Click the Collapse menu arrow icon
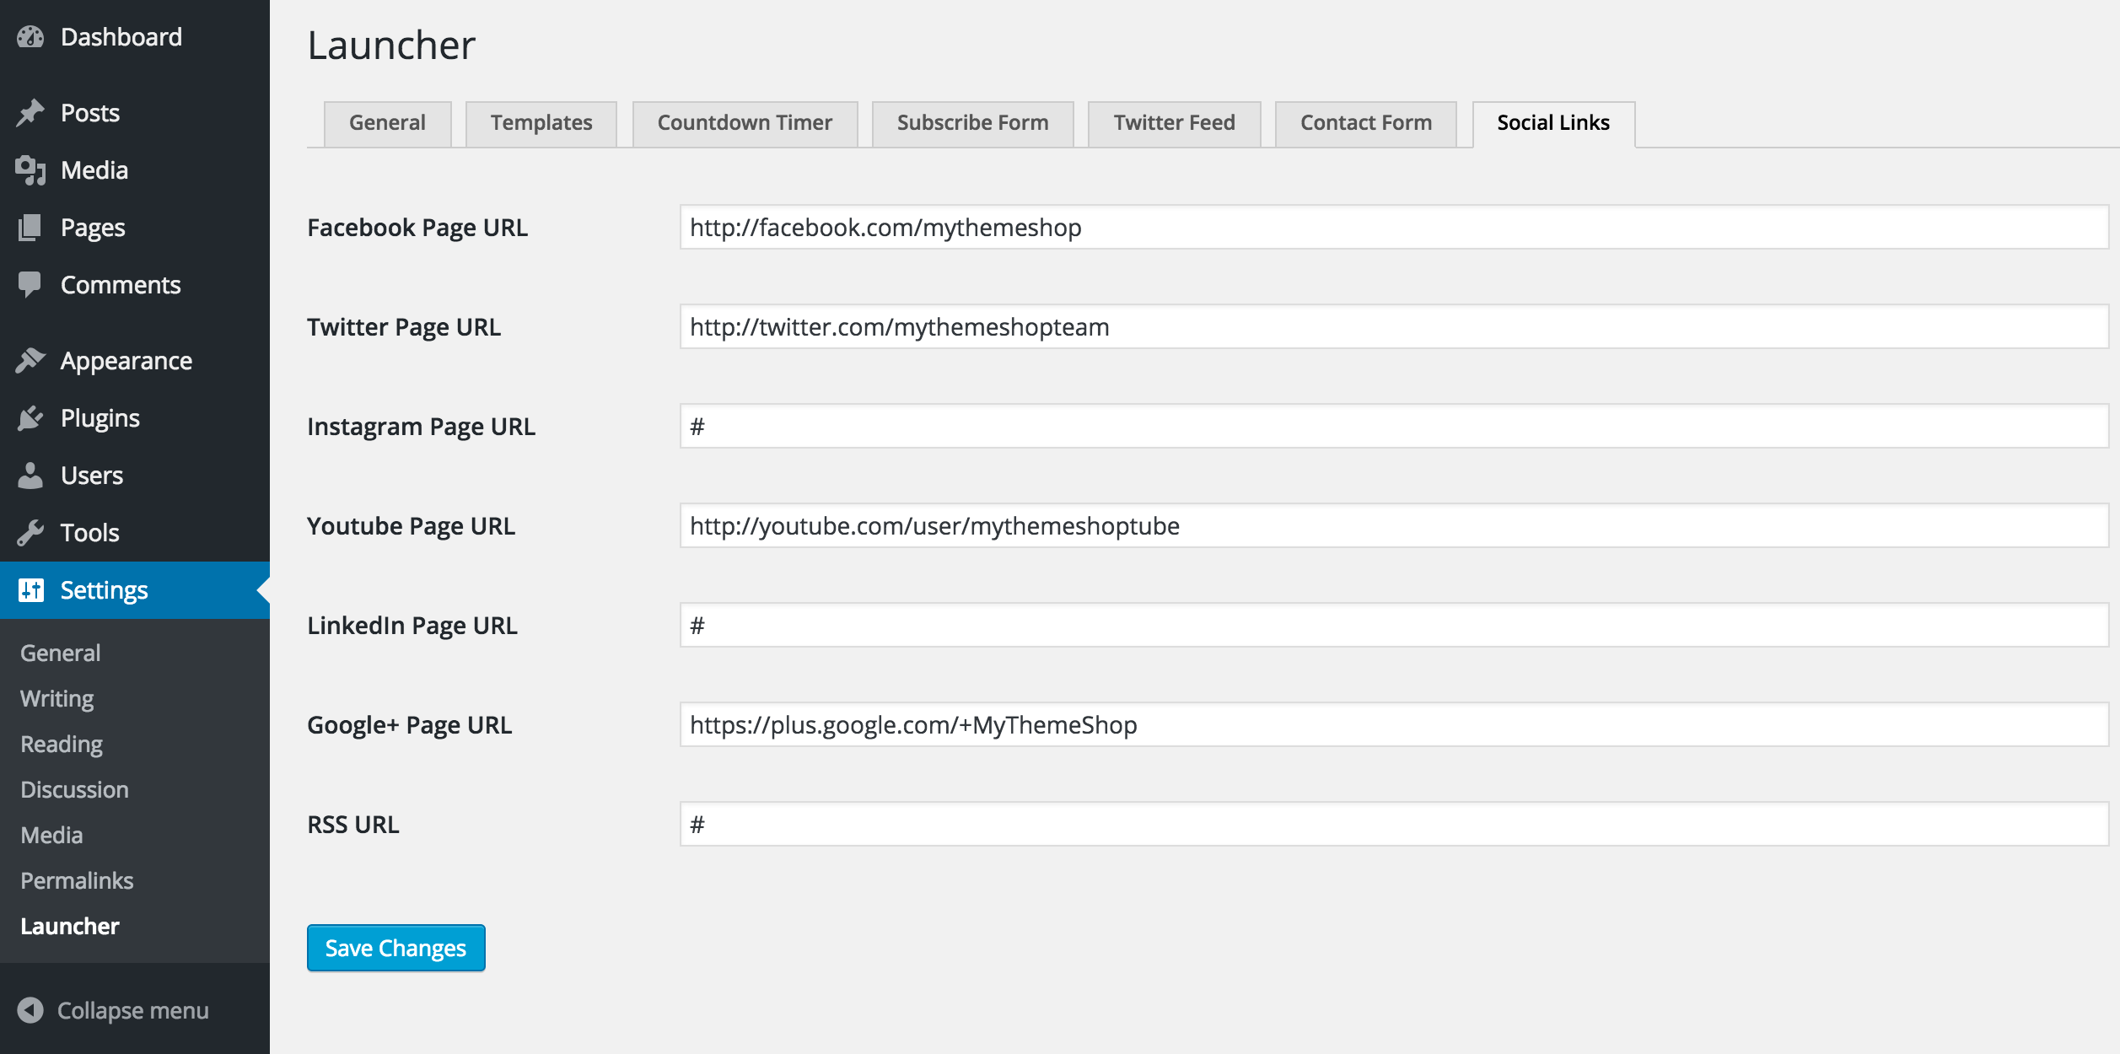This screenshot has width=2120, height=1054. click(30, 1010)
